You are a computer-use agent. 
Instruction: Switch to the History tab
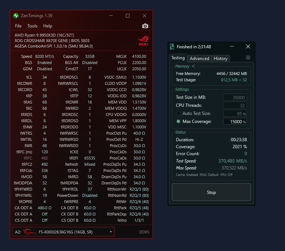tap(221, 59)
